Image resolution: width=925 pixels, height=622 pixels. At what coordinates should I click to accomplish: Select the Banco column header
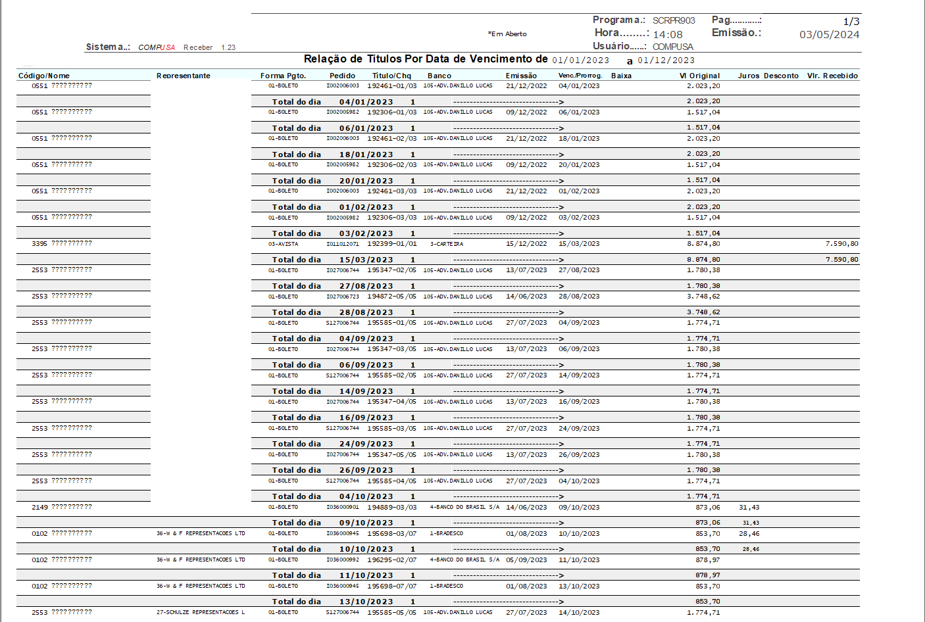439,76
